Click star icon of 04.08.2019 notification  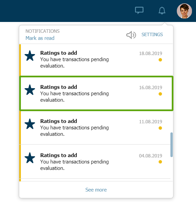click(x=30, y=158)
